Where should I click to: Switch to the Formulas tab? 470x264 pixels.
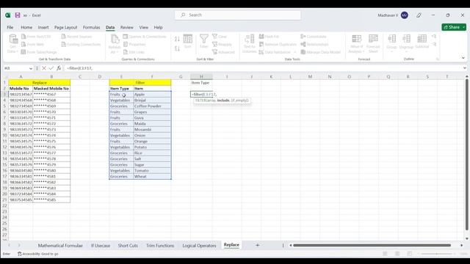click(91, 27)
